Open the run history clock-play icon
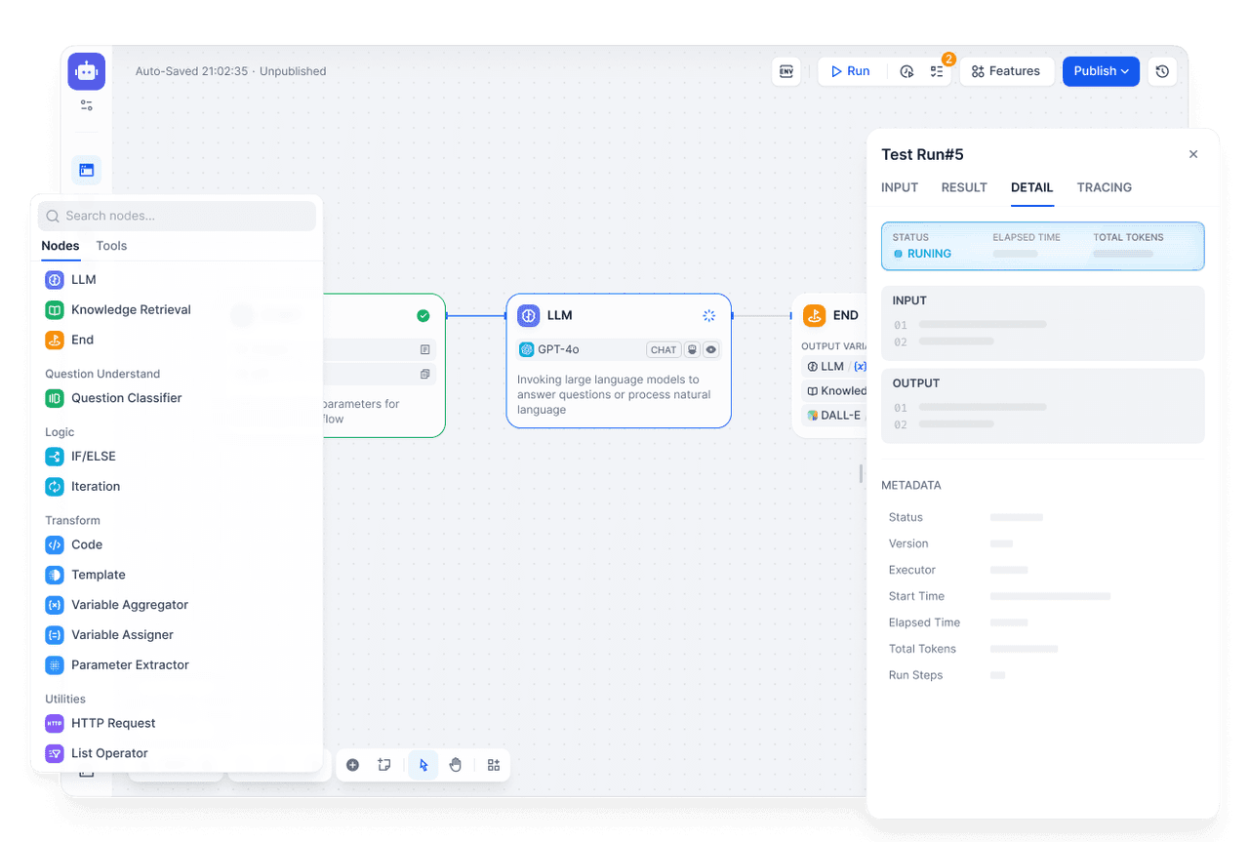The width and height of the screenshot is (1249, 842). 907,71
